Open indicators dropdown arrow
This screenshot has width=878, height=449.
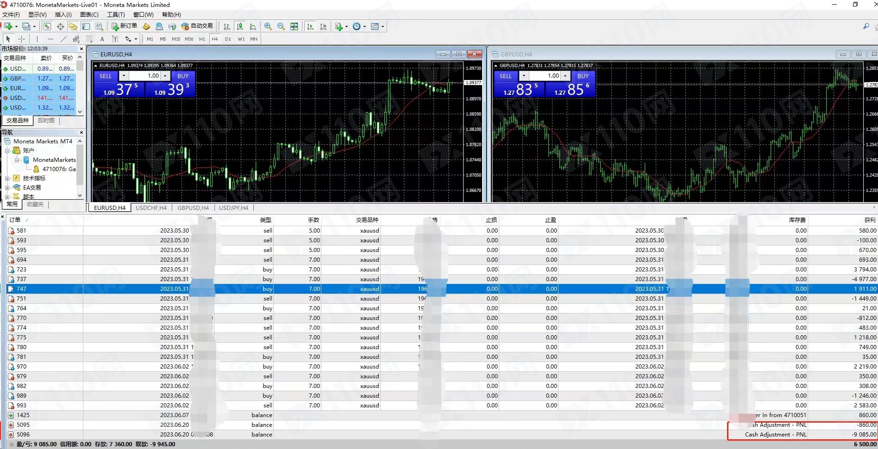coord(346,26)
